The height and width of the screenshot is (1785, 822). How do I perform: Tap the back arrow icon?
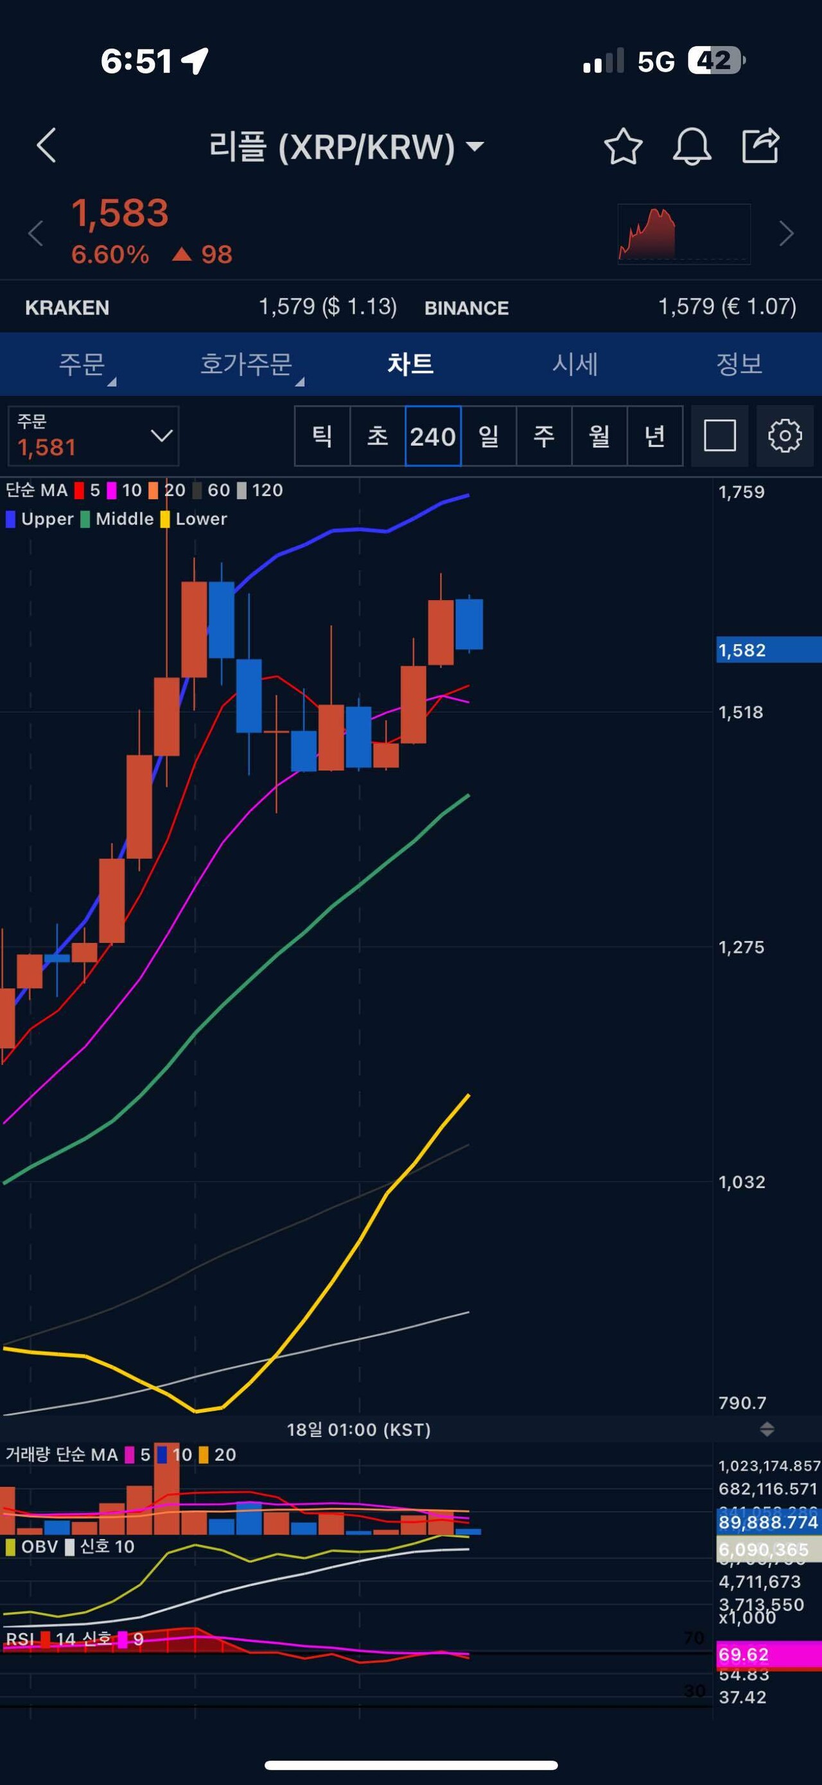(x=46, y=146)
